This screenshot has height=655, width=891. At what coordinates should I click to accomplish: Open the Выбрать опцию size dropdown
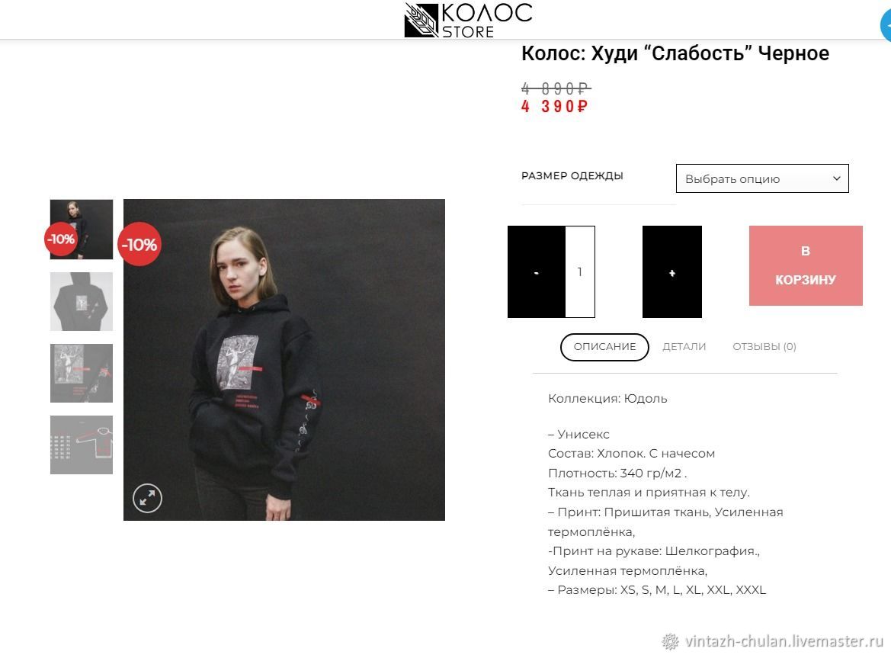click(762, 178)
